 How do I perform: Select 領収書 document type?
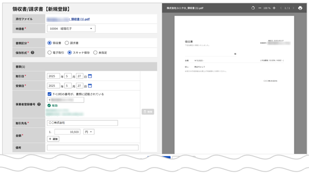tap(50, 43)
